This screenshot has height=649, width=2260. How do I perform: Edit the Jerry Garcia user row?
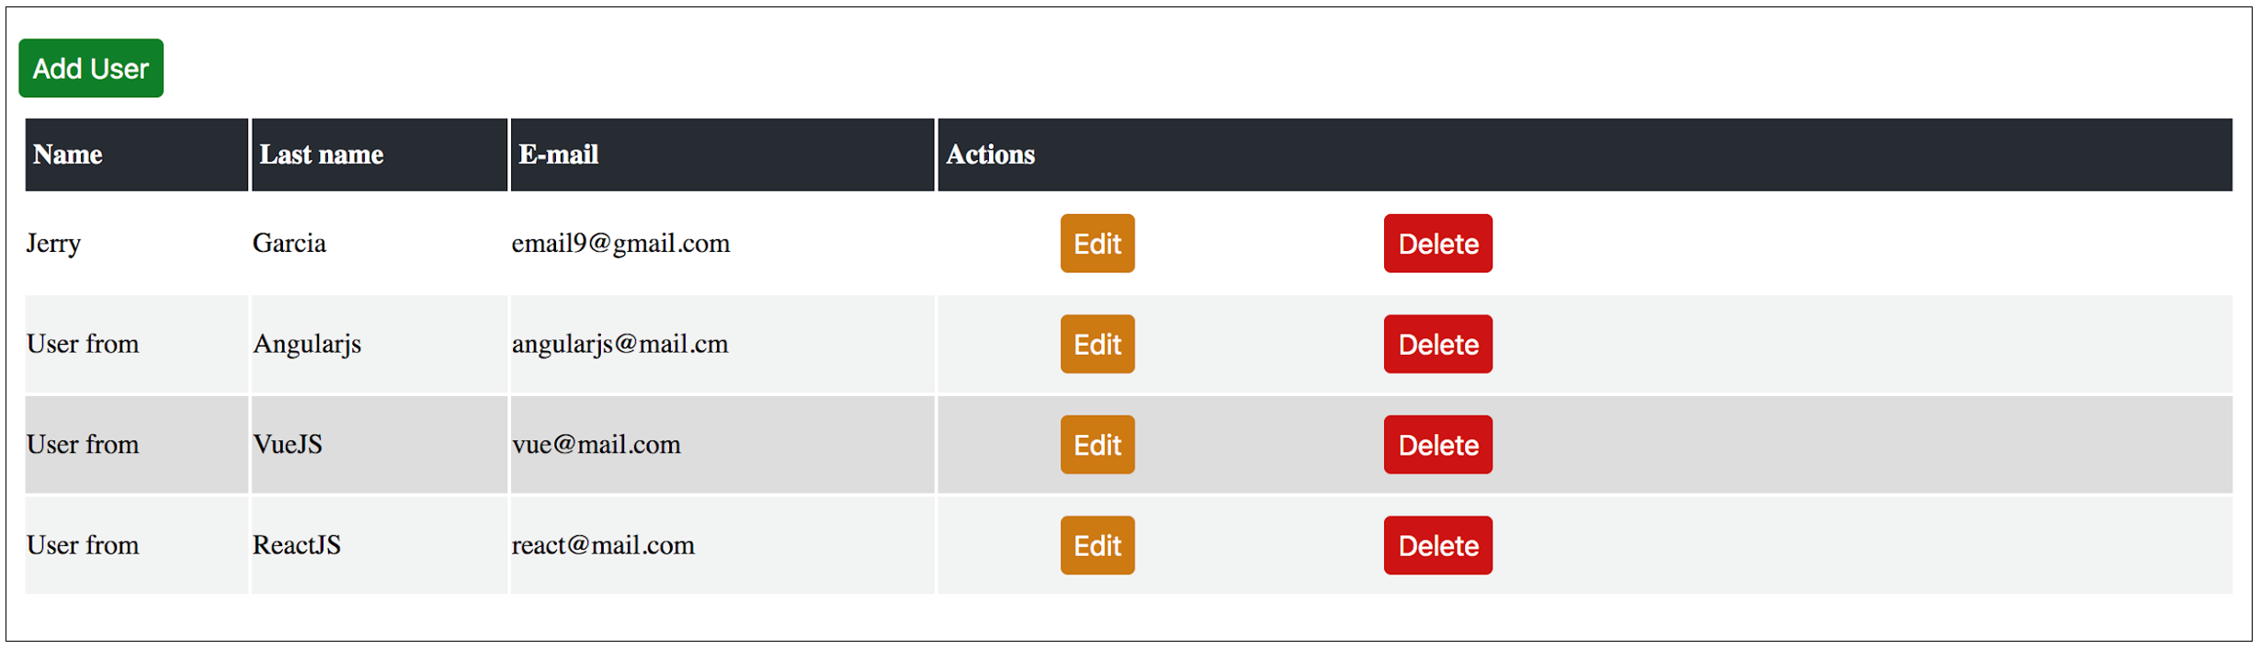point(1096,244)
